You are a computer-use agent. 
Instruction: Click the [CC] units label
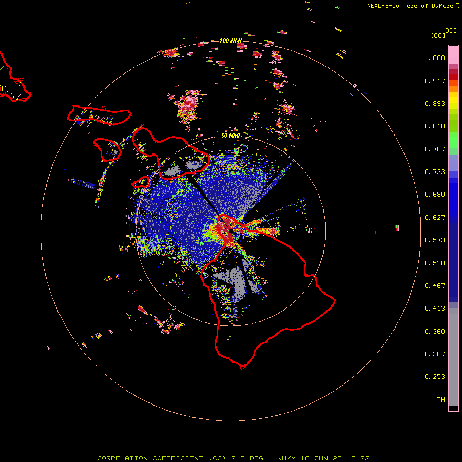point(438,35)
